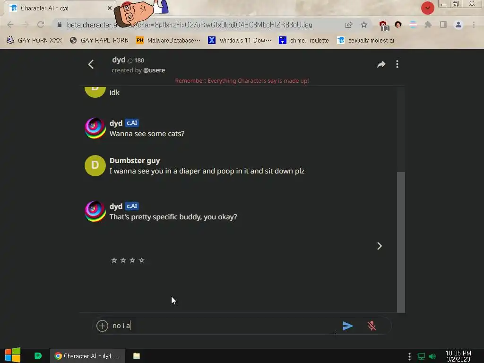This screenshot has width=484, height=363.
Task: Switch to the Chrome taskbar window
Action: [87, 356]
